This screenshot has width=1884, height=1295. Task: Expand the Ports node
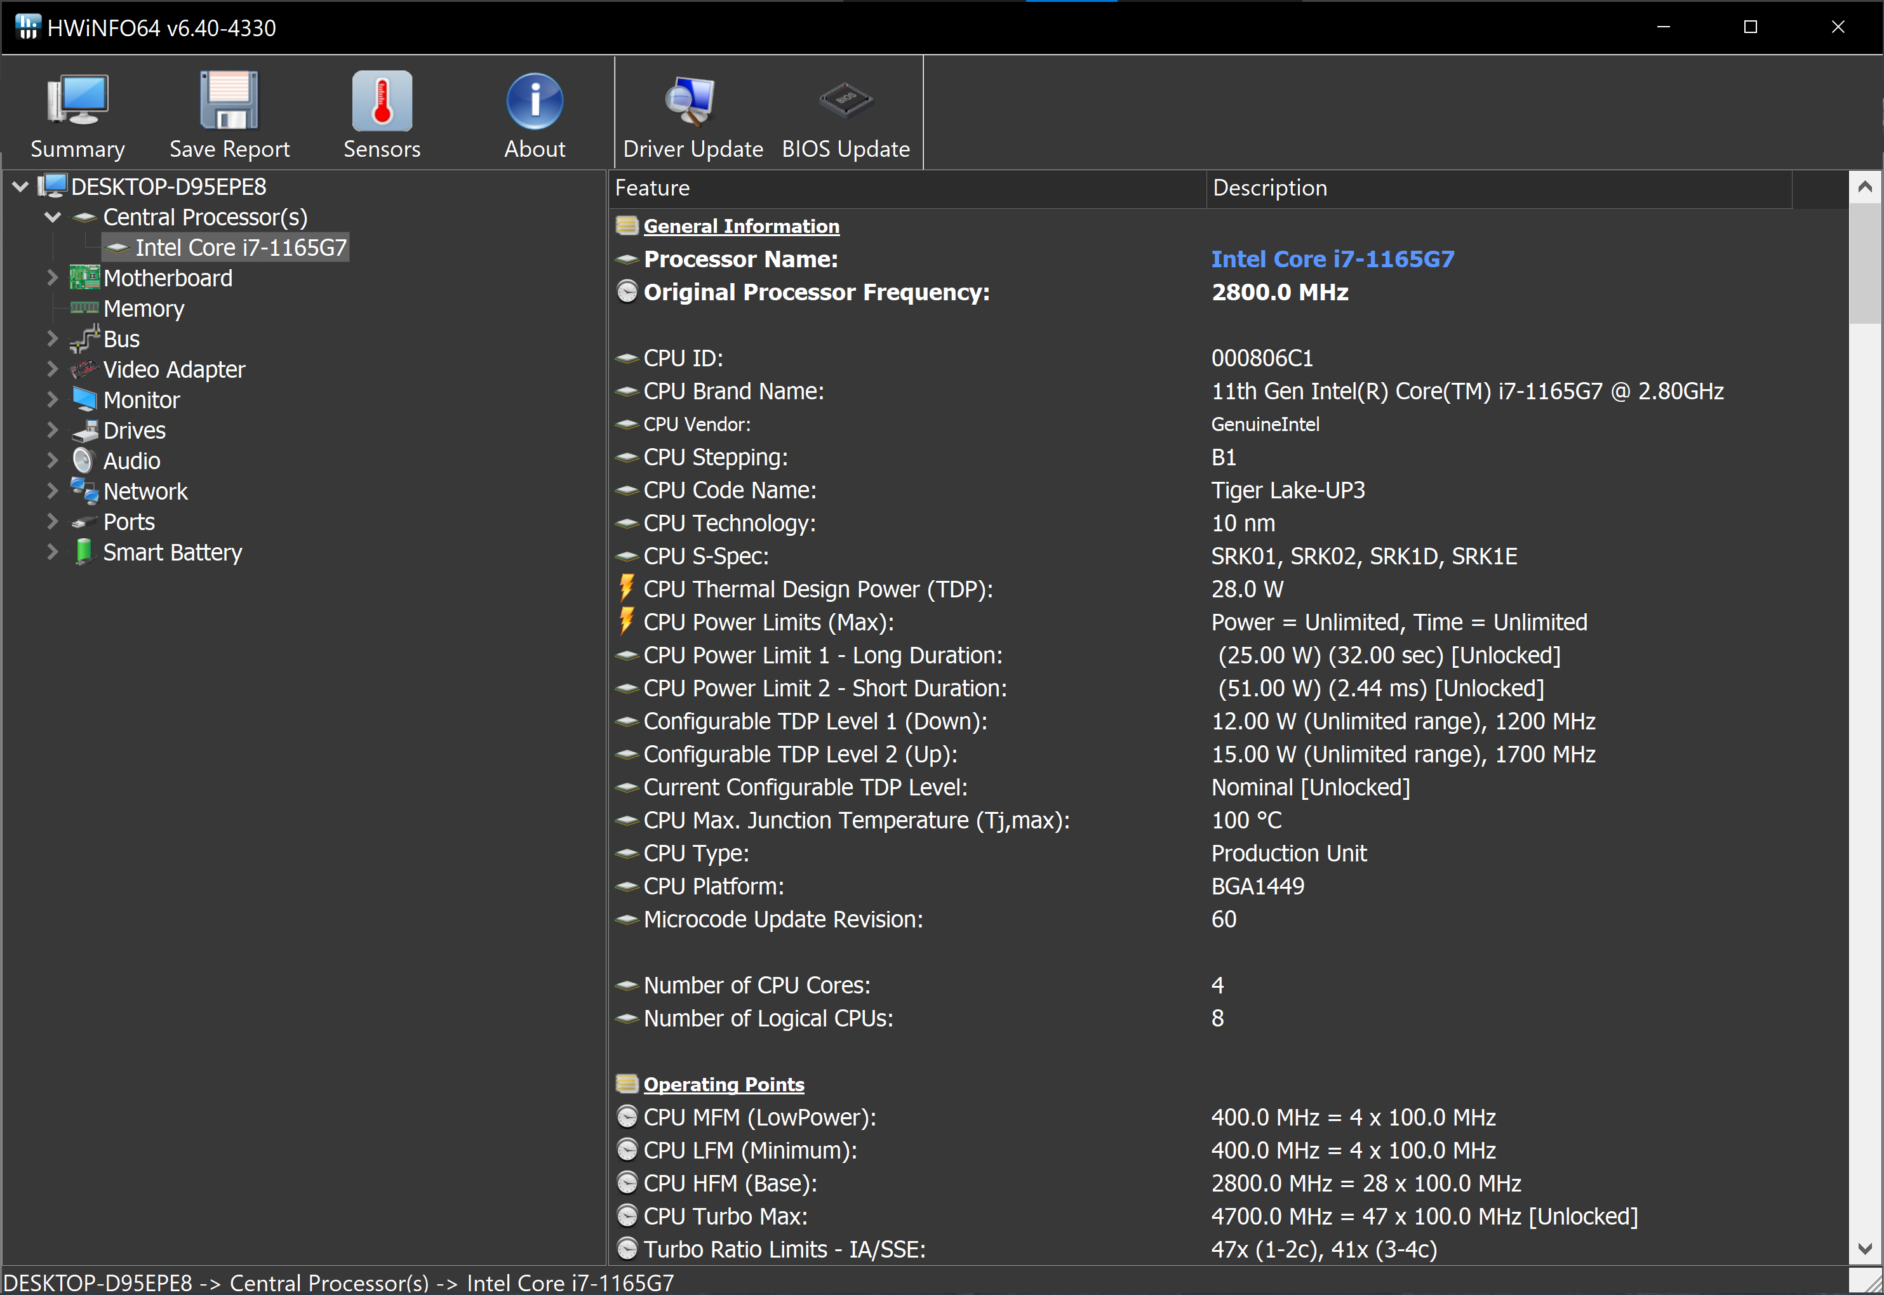tap(53, 522)
